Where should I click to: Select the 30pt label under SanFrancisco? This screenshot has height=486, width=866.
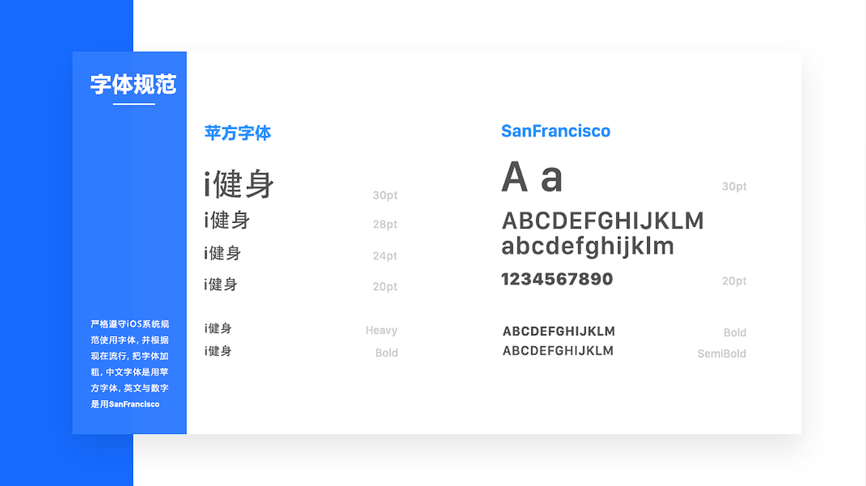click(734, 187)
